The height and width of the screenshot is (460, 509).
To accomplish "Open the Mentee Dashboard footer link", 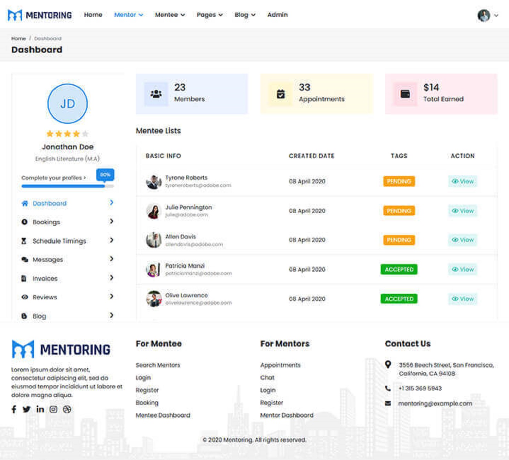I will 163,415.
